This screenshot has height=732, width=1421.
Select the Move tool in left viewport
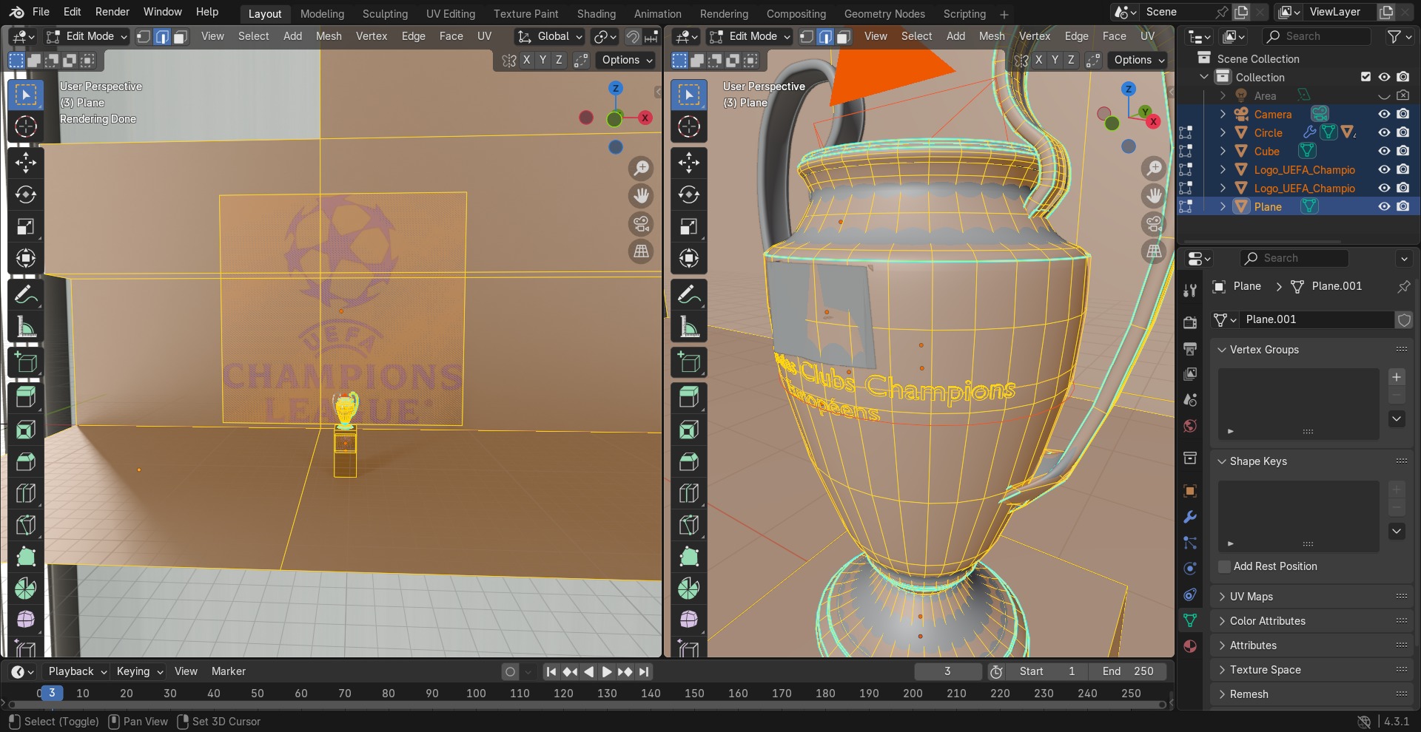(26, 163)
